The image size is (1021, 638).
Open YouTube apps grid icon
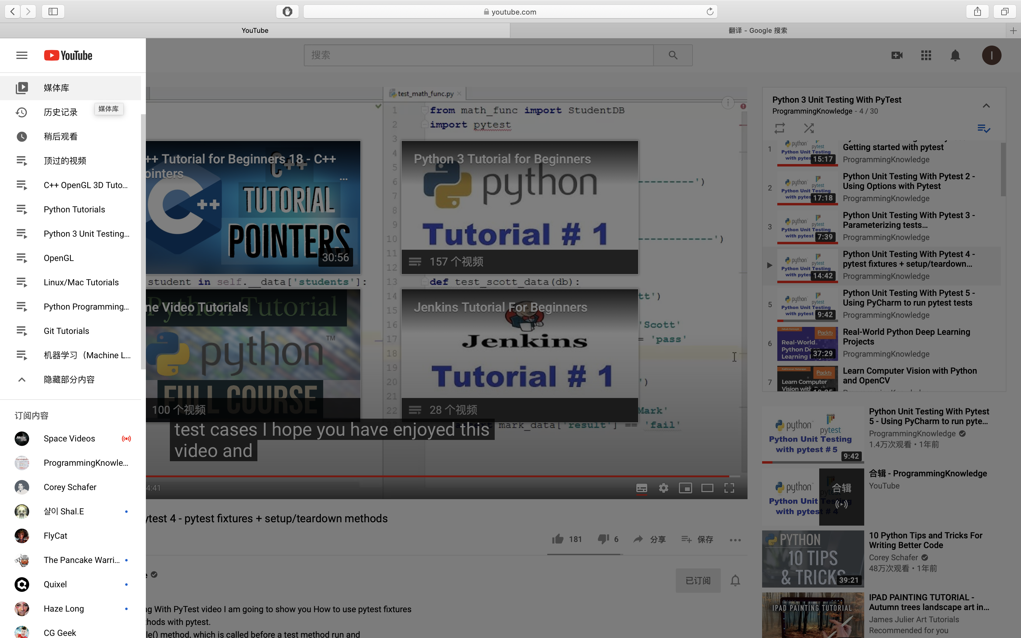point(926,55)
